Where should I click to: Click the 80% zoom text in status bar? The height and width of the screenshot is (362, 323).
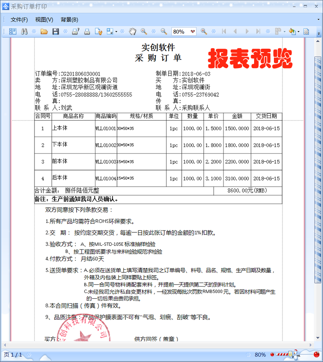pos(260,355)
